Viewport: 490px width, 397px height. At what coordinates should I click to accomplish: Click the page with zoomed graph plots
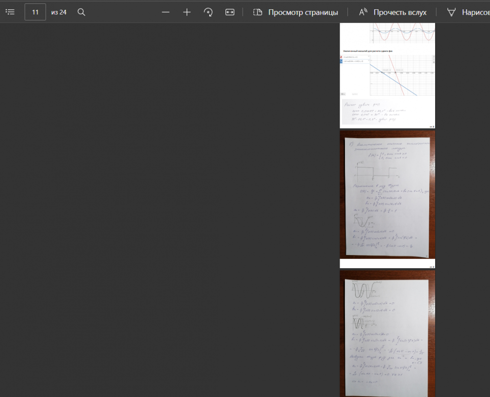tap(387, 75)
